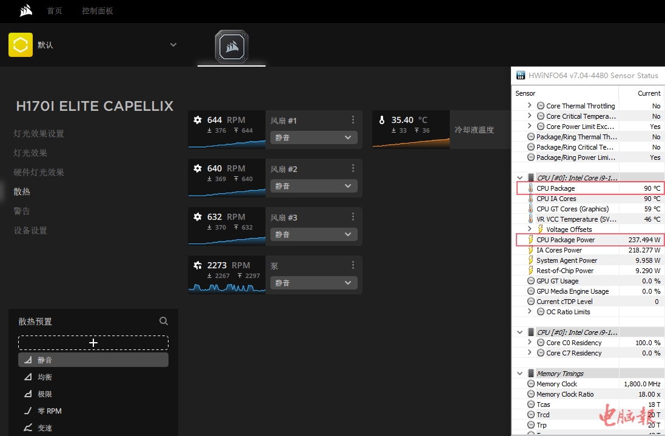
Task: Expand the 默认 profile selector chevron
Action: 173,45
